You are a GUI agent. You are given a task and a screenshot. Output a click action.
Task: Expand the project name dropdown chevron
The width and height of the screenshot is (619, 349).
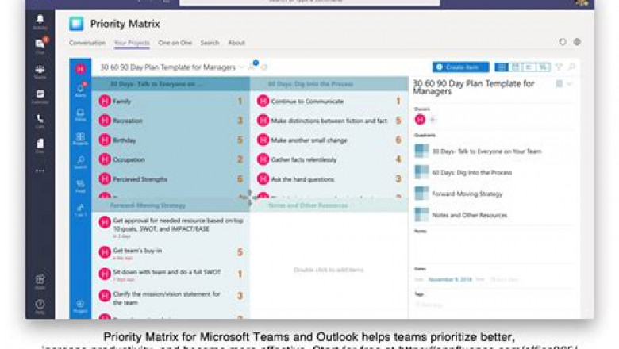point(241,67)
